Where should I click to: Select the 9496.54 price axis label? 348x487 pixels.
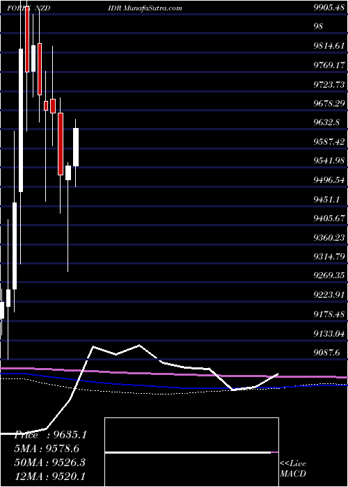click(329, 179)
